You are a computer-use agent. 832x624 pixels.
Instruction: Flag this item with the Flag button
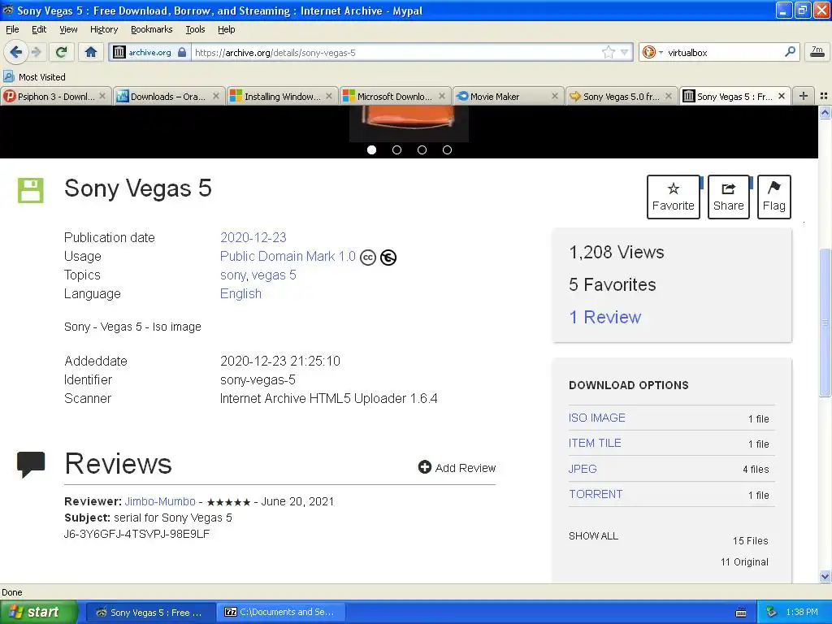click(x=774, y=197)
